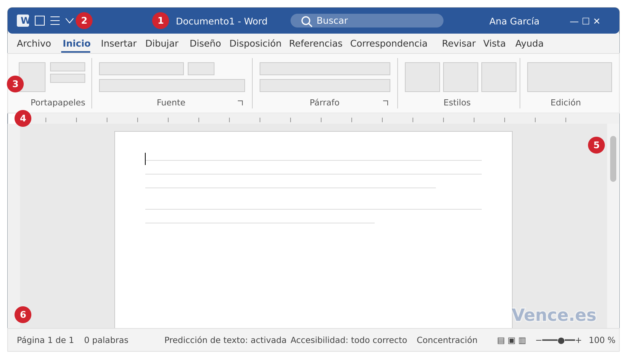The height and width of the screenshot is (359, 627).
Task: Click the vertical scrollbar thumb
Action: 613,159
